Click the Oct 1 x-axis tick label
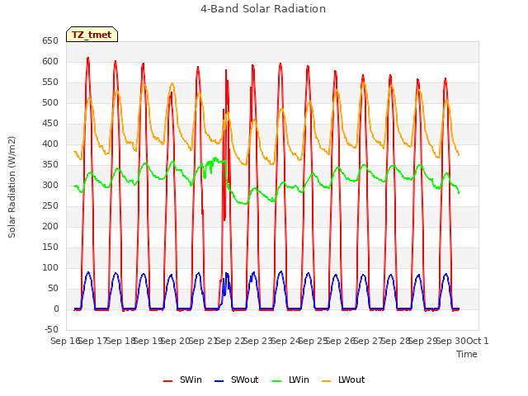 pos(478,341)
